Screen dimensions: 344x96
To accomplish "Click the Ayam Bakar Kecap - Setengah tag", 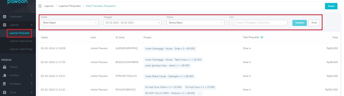I will pos(169,76).
